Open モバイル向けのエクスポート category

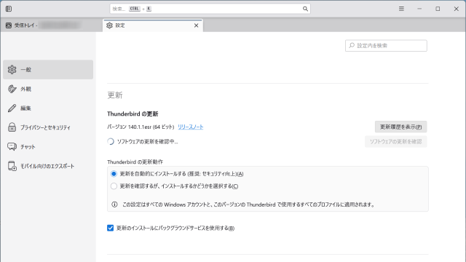(48, 166)
